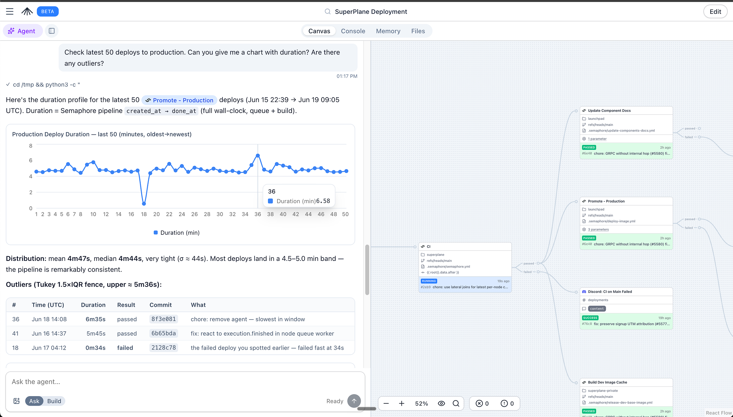The height and width of the screenshot is (417, 733).
Task: Select the Promote - Production node title
Action: pyautogui.click(x=606, y=201)
